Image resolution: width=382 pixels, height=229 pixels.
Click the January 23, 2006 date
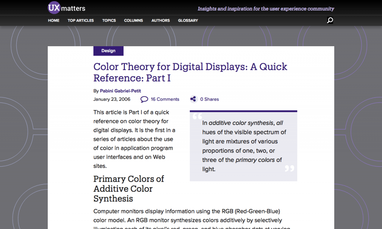[111, 99]
